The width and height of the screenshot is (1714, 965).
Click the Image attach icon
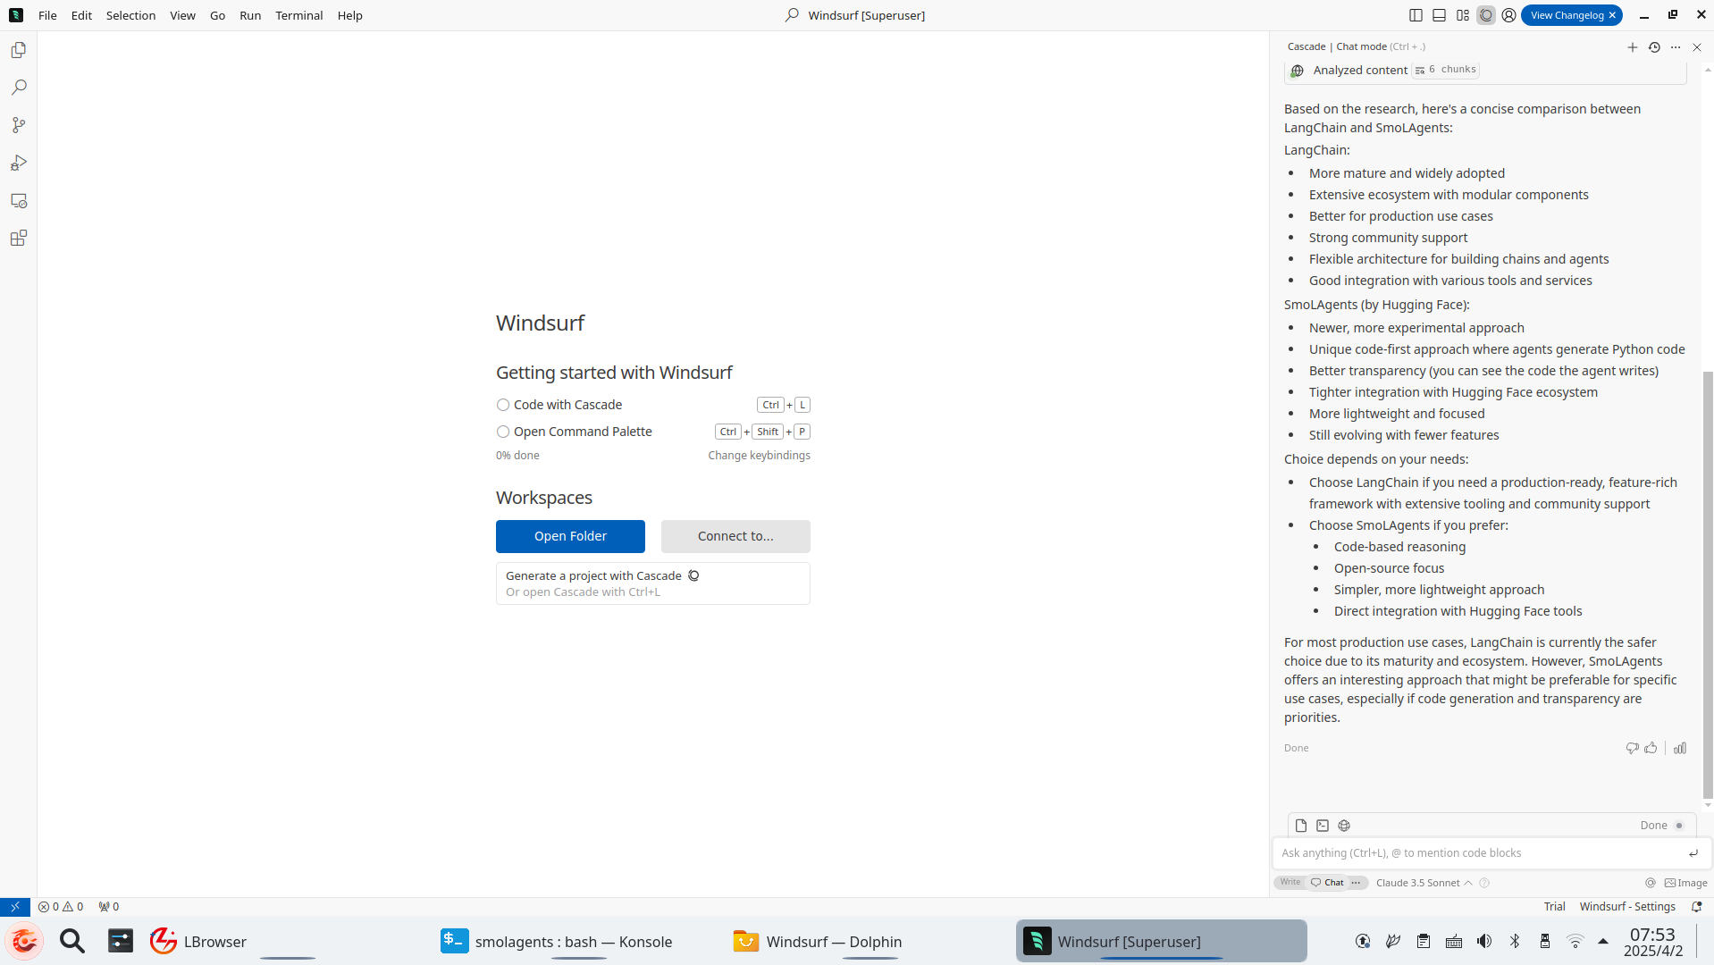(x=1685, y=883)
